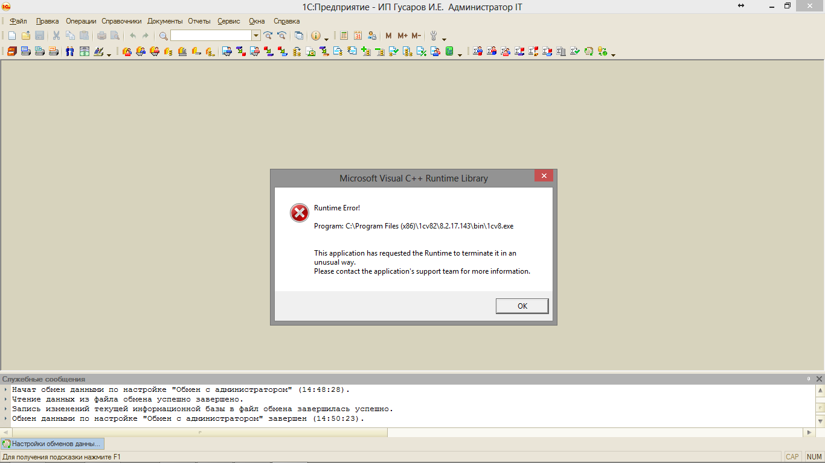Click the Find next icon
This screenshot has height=463, width=825.
click(x=268, y=36)
